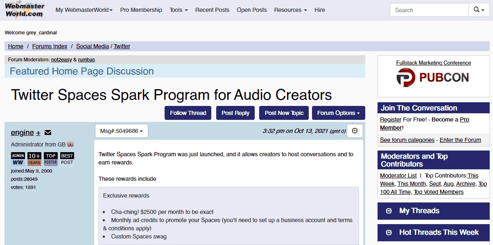Click the Administrator from GB text
Image resolution: width=493 pixels, height=245 pixels.
38,144
